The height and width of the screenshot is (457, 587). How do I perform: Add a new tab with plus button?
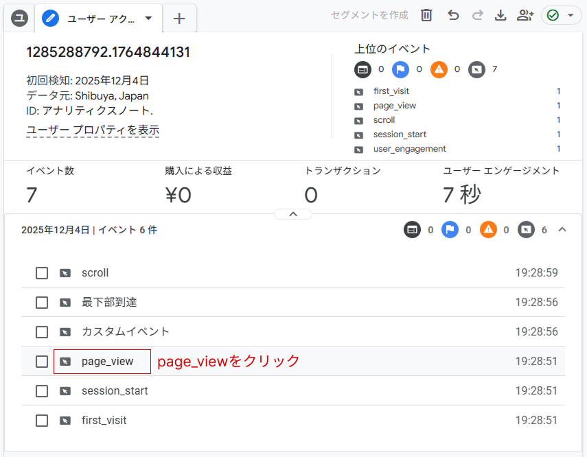click(179, 19)
